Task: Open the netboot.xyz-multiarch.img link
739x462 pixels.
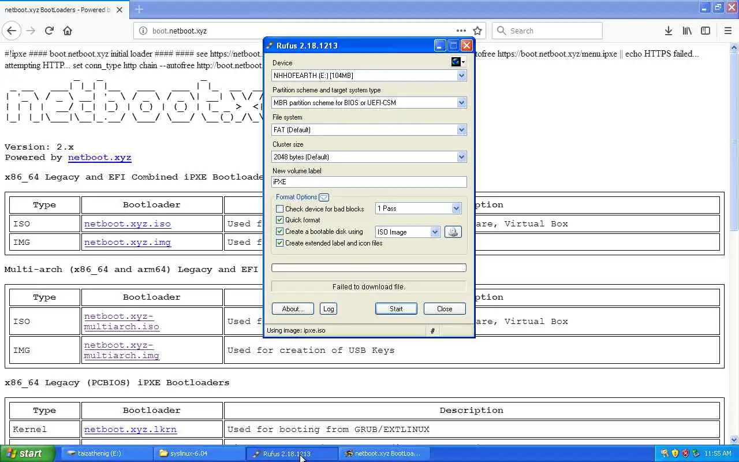Action: (x=122, y=350)
